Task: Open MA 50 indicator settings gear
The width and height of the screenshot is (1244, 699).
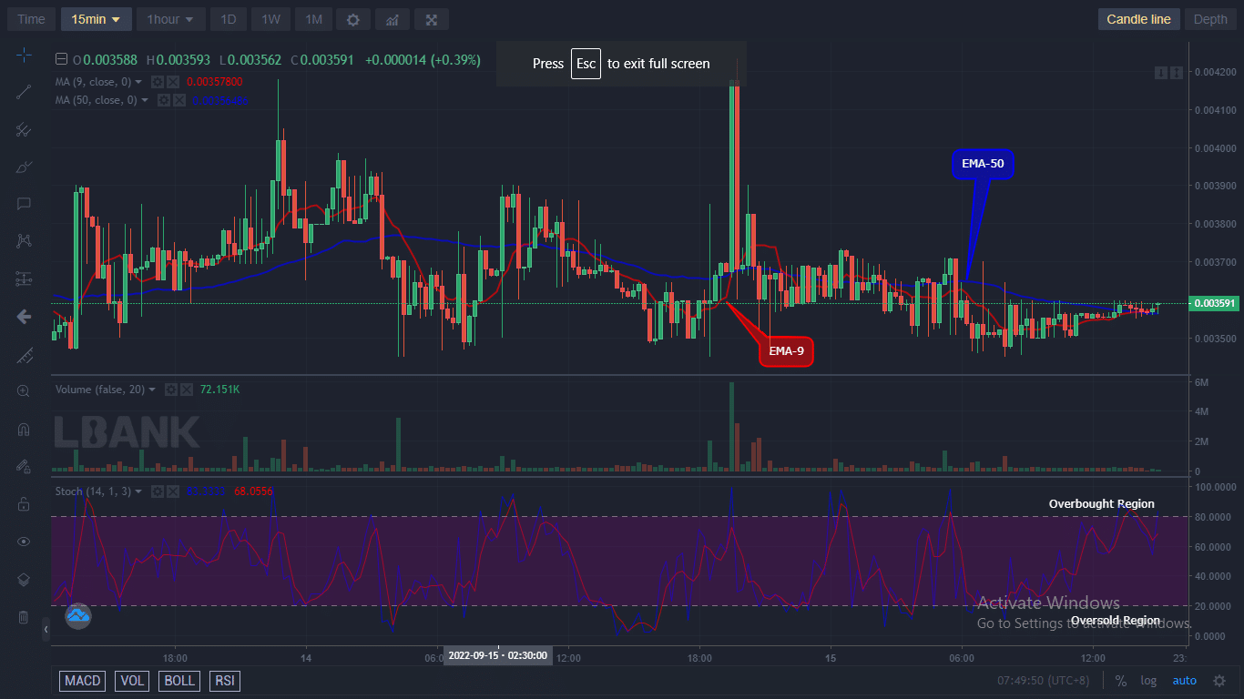Action: (163, 100)
